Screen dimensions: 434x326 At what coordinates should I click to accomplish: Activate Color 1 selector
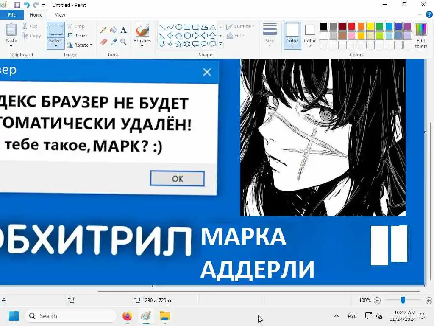tap(292, 36)
